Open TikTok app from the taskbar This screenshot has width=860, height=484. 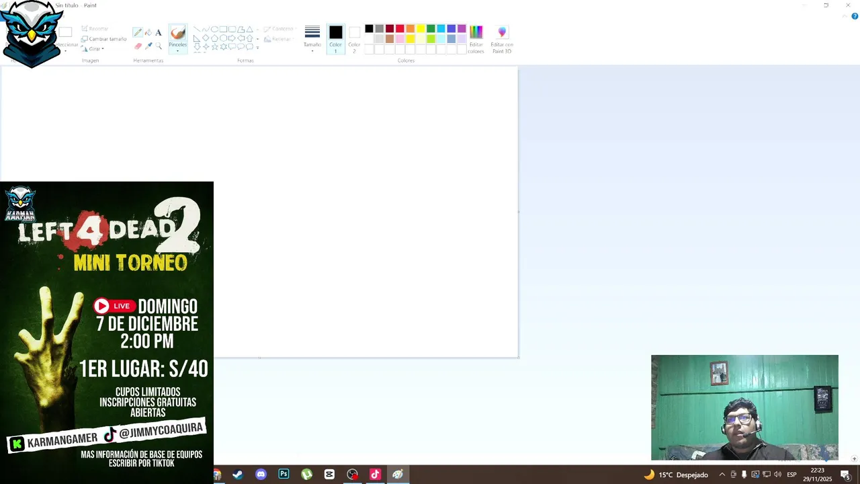375,475
